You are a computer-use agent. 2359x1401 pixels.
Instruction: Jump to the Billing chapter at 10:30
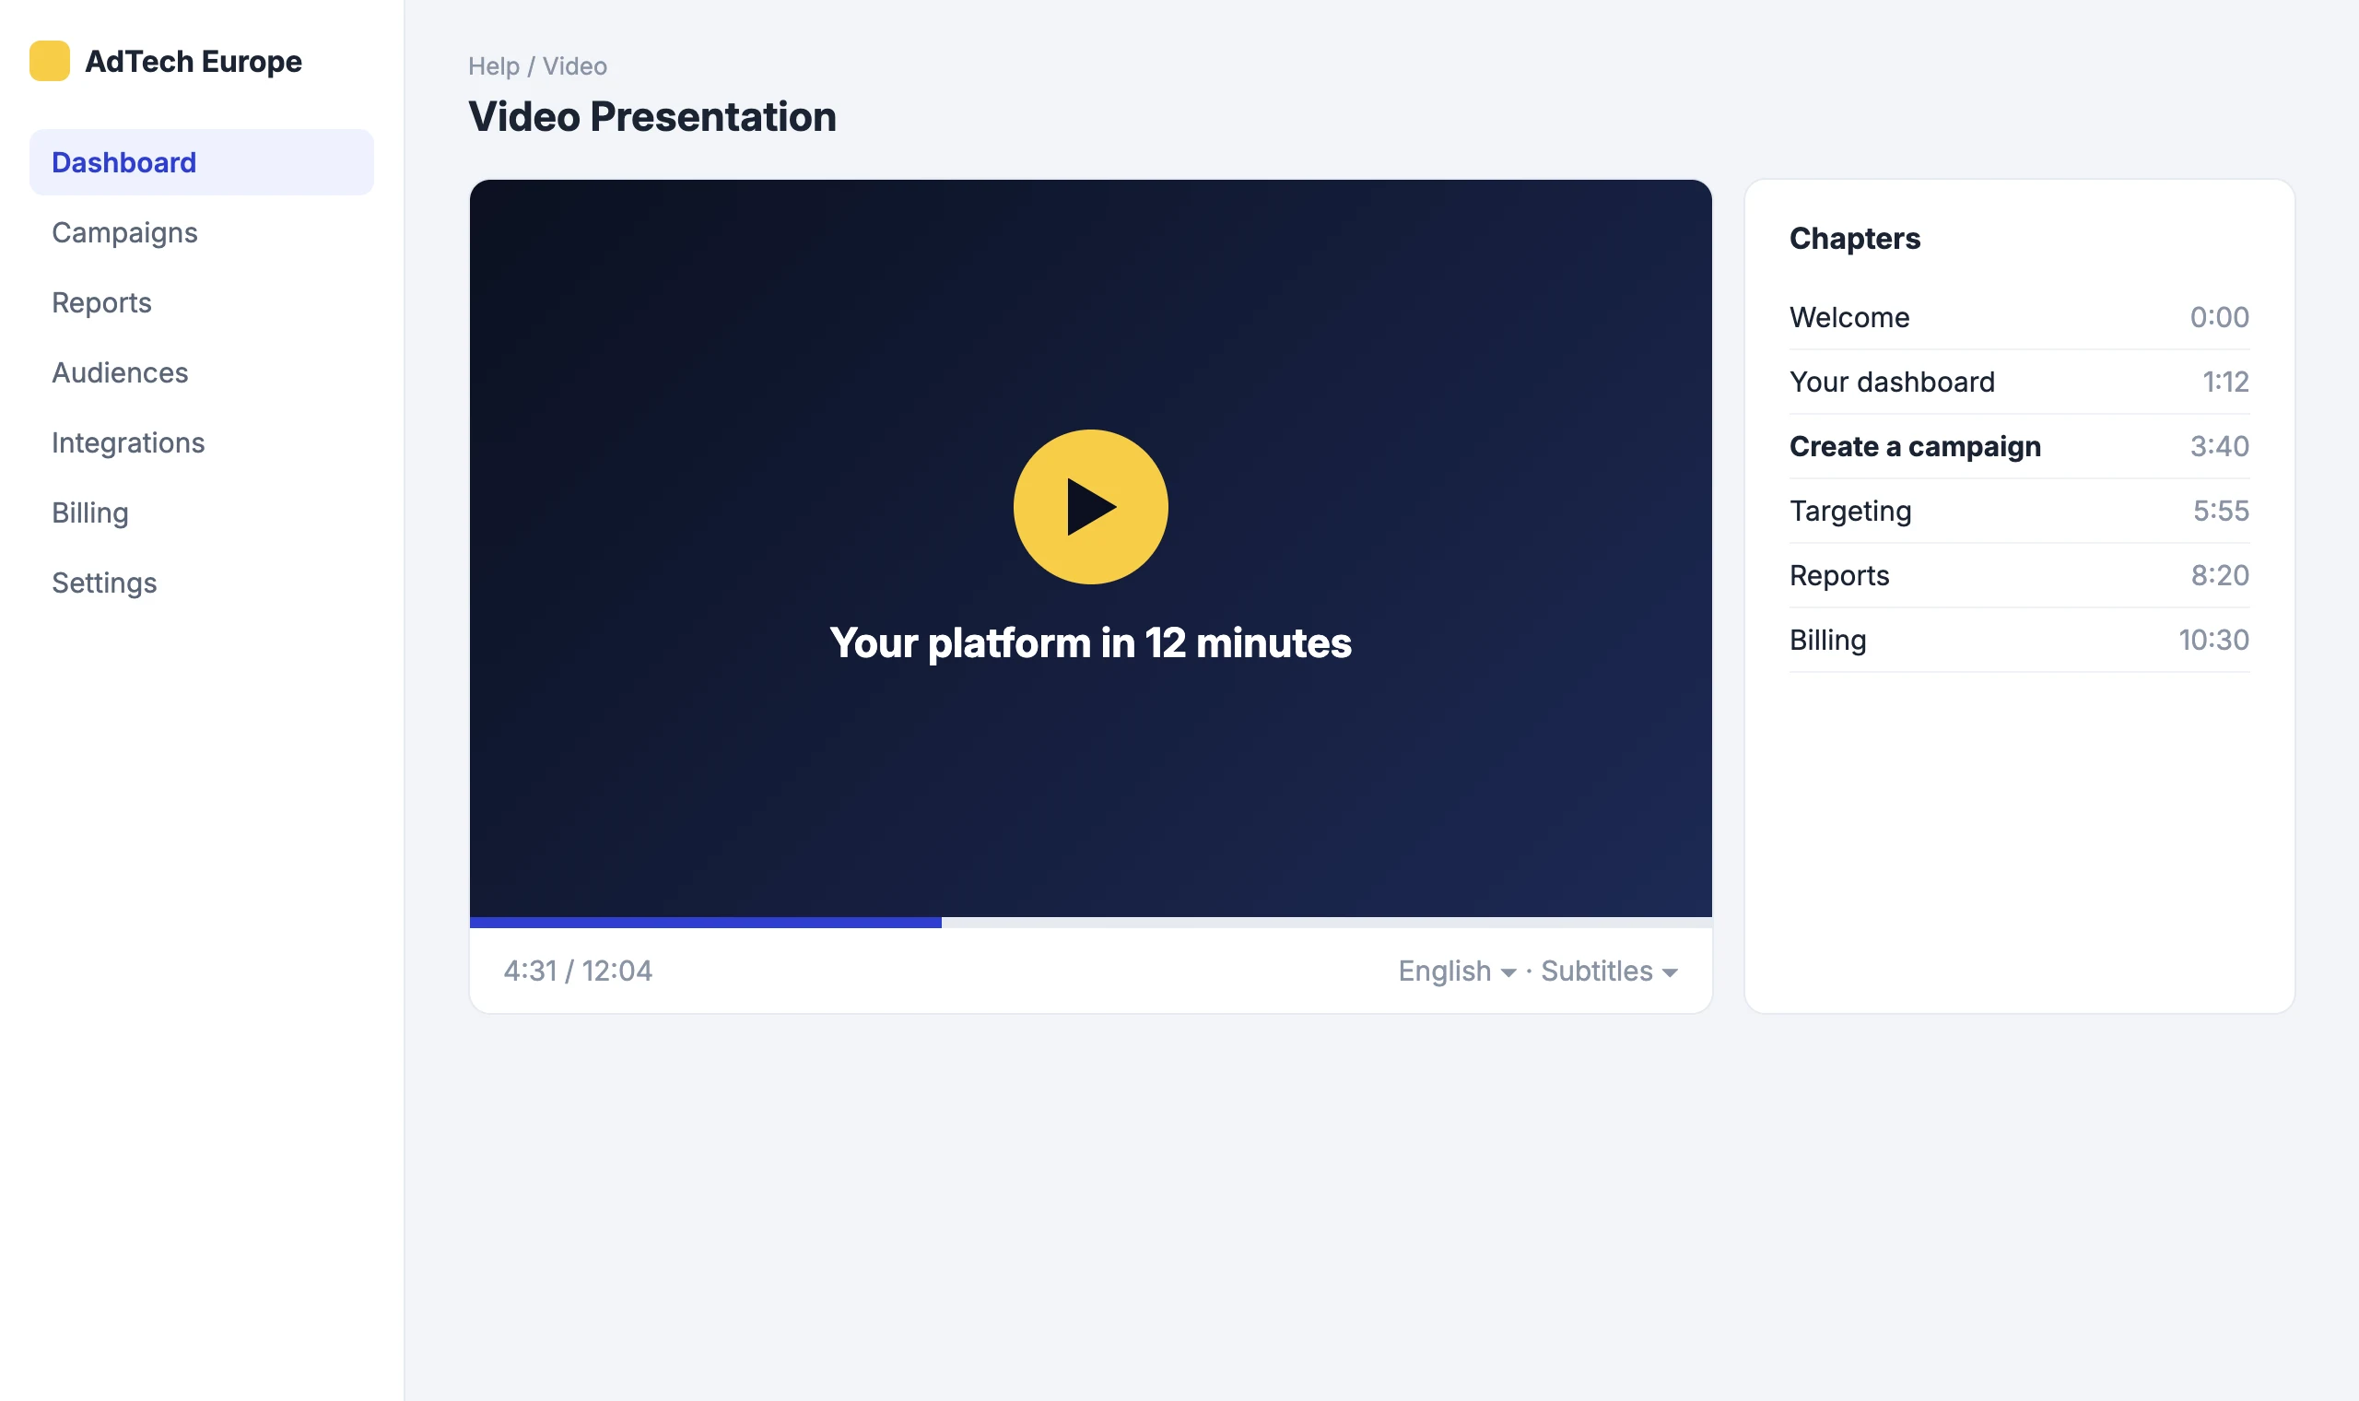coord(2019,640)
